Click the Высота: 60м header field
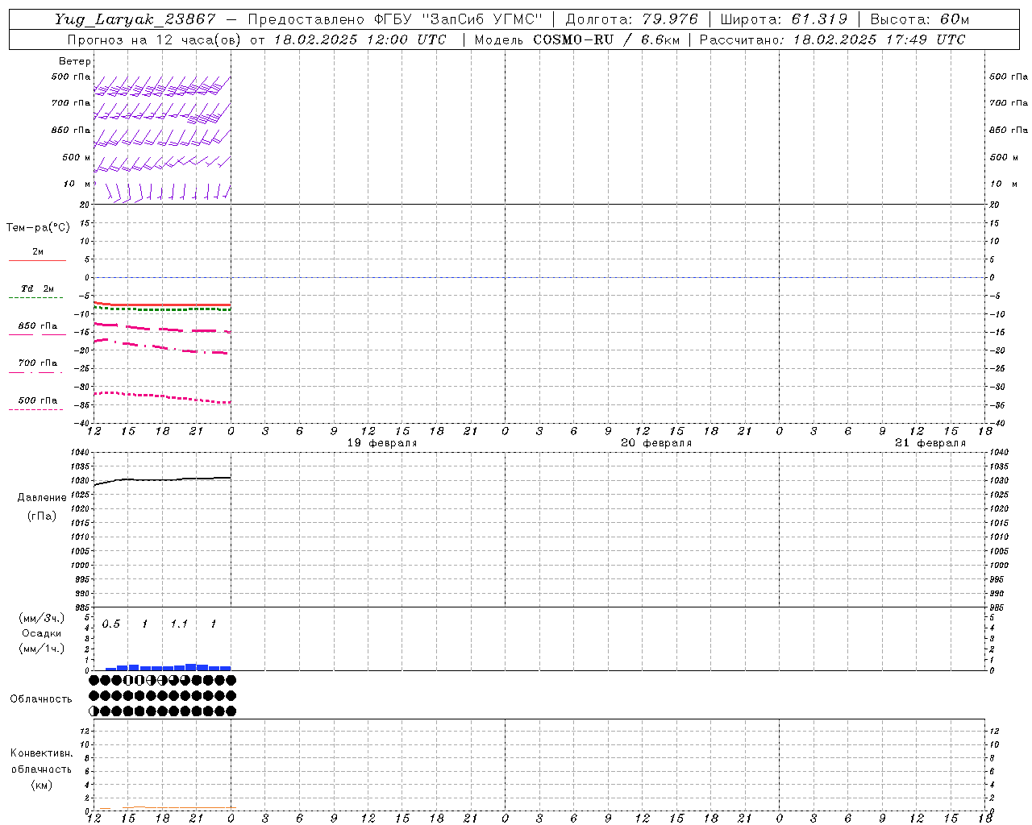 pos(919,19)
